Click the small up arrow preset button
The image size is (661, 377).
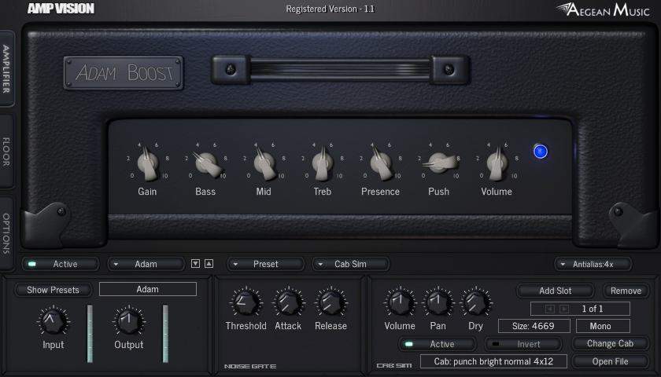[209, 264]
